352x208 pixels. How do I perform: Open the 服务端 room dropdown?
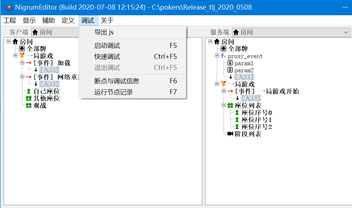tap(346, 32)
